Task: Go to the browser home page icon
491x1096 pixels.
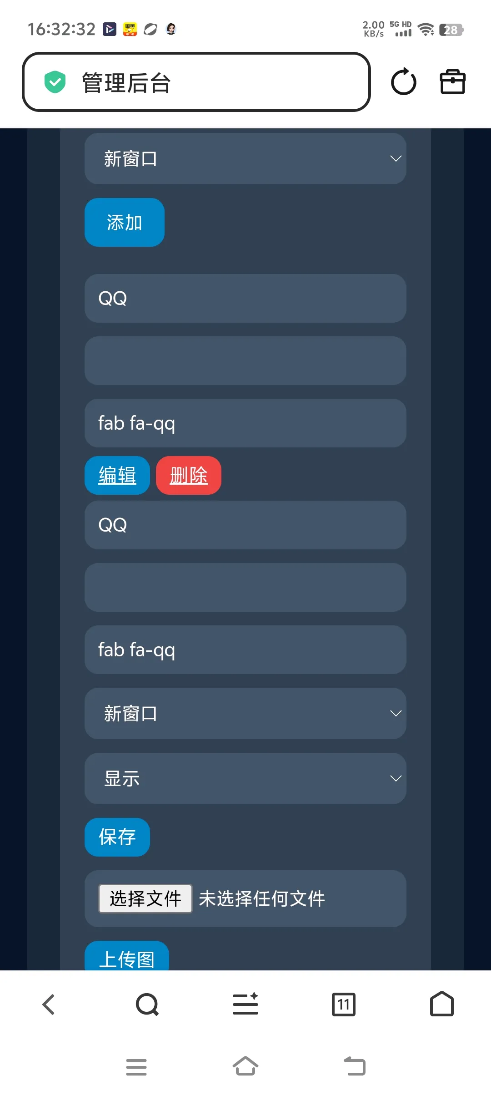Action: (x=441, y=1004)
